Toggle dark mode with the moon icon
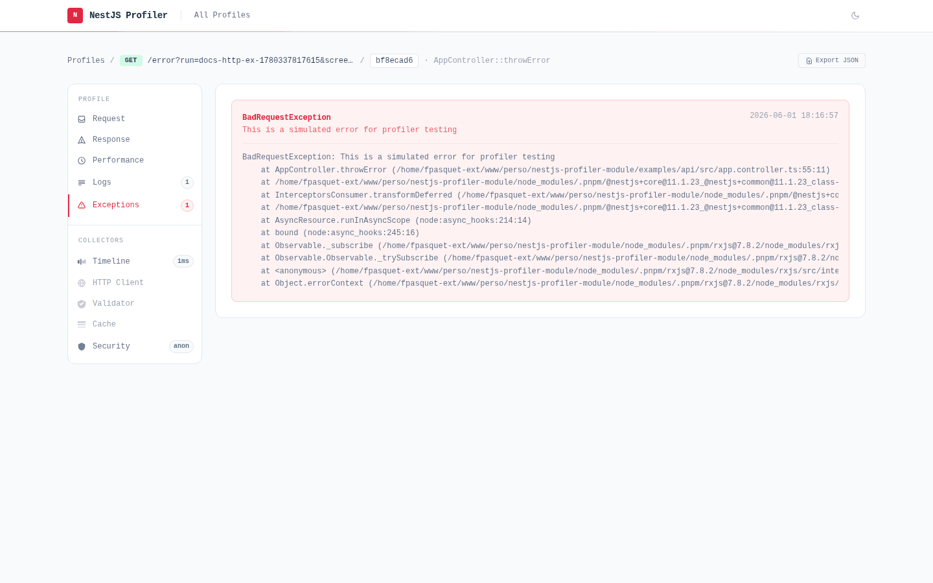This screenshot has height=583, width=933. 855,16
